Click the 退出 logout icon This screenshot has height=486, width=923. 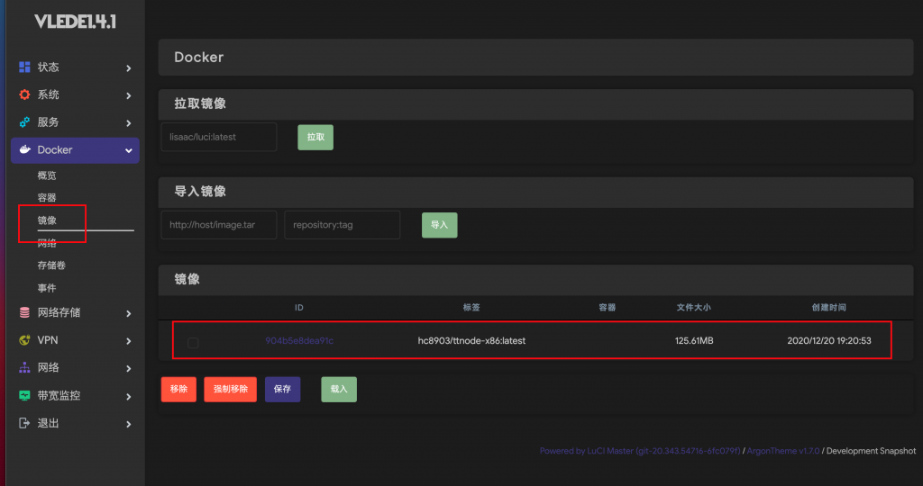25,423
